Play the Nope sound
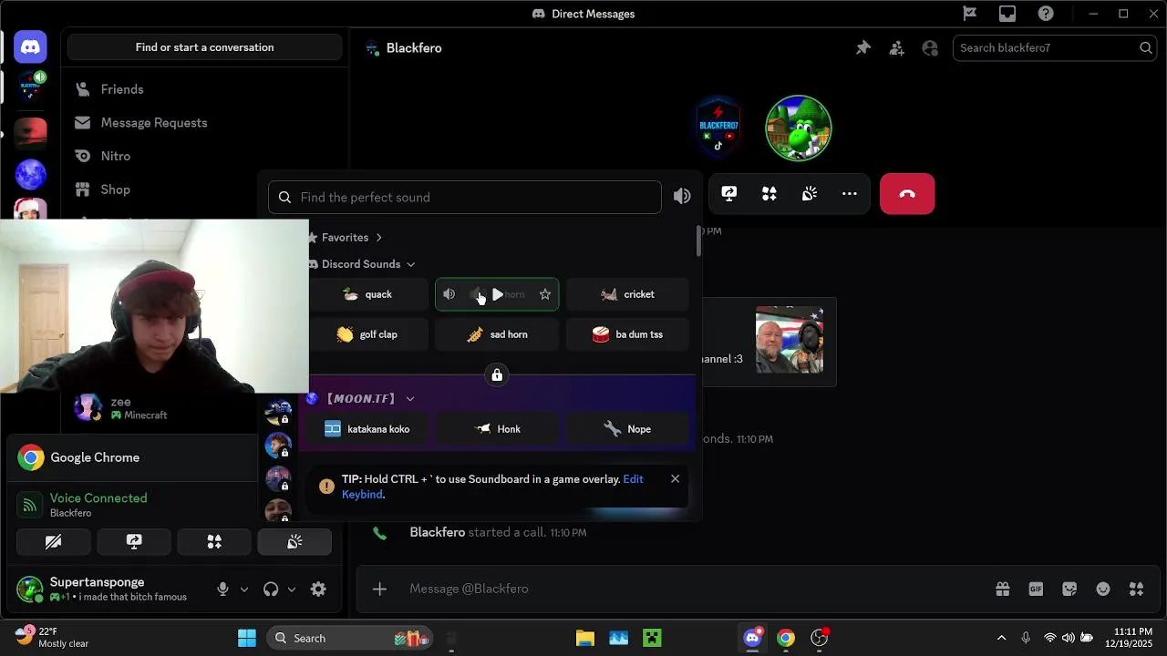The image size is (1167, 656). pos(627,429)
